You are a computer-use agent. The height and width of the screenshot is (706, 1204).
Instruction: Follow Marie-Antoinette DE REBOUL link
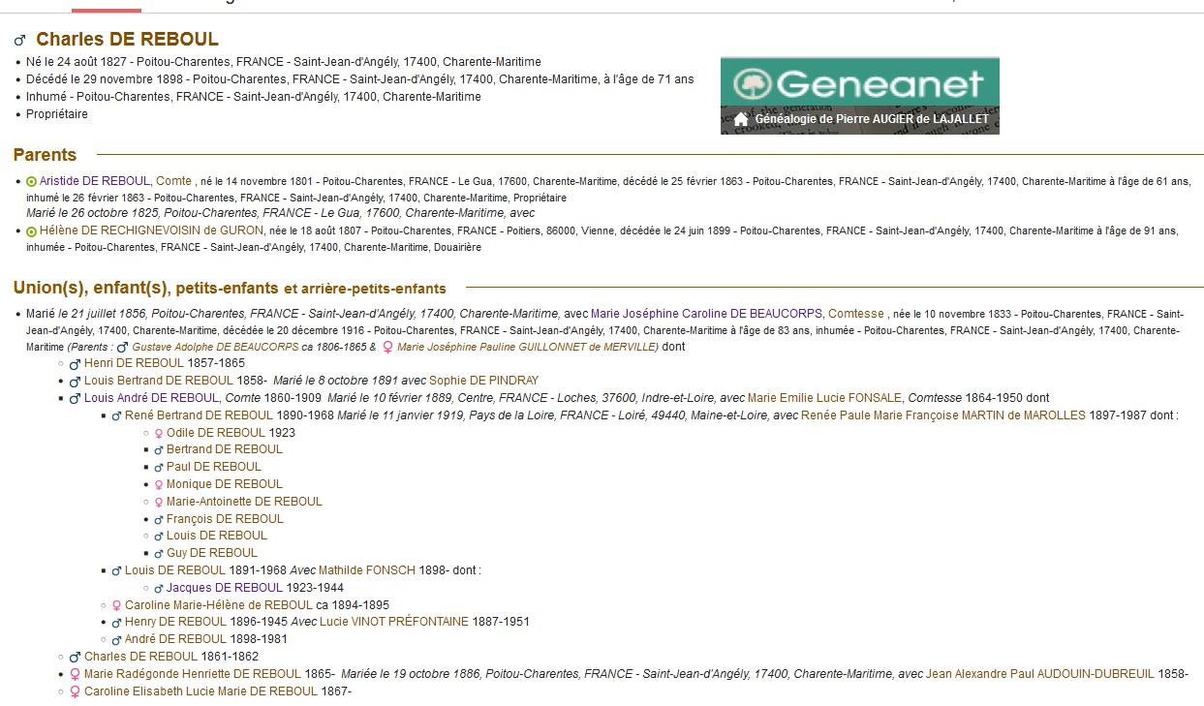click(244, 502)
